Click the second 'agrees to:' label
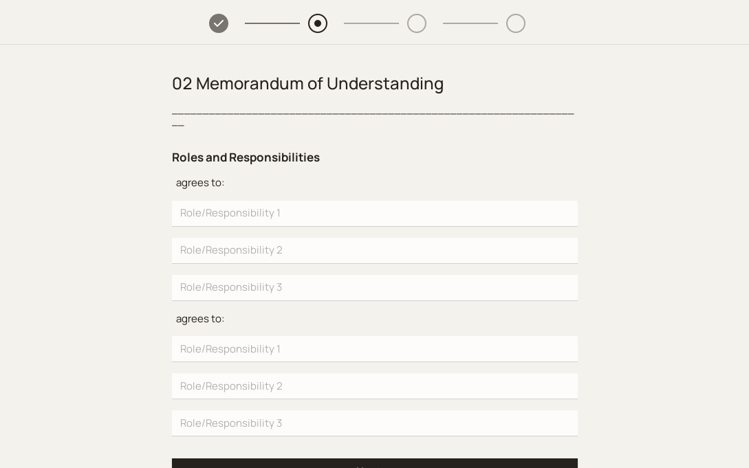749x468 pixels. 200,319
